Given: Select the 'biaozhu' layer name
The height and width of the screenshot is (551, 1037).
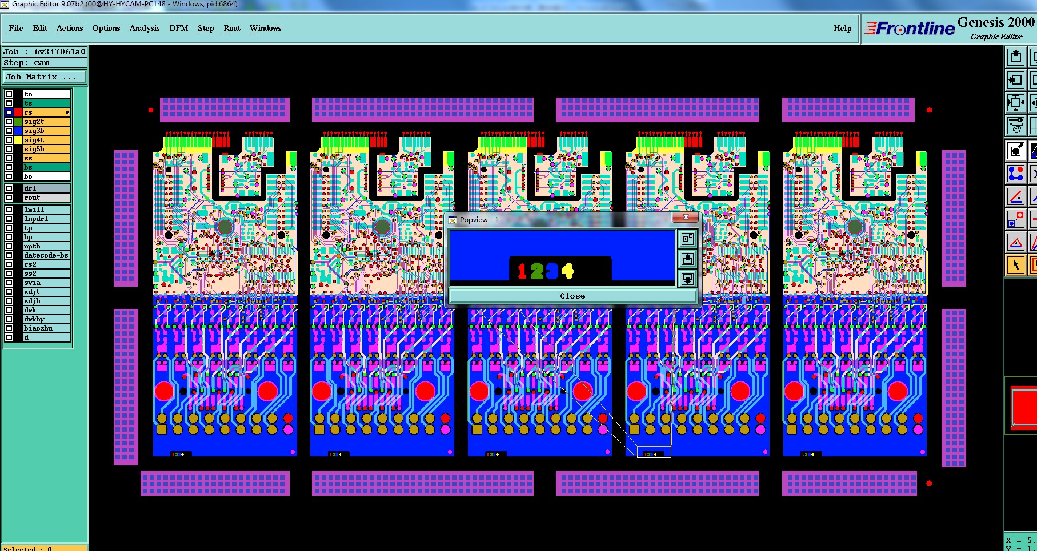Looking at the screenshot, I should 46,328.
